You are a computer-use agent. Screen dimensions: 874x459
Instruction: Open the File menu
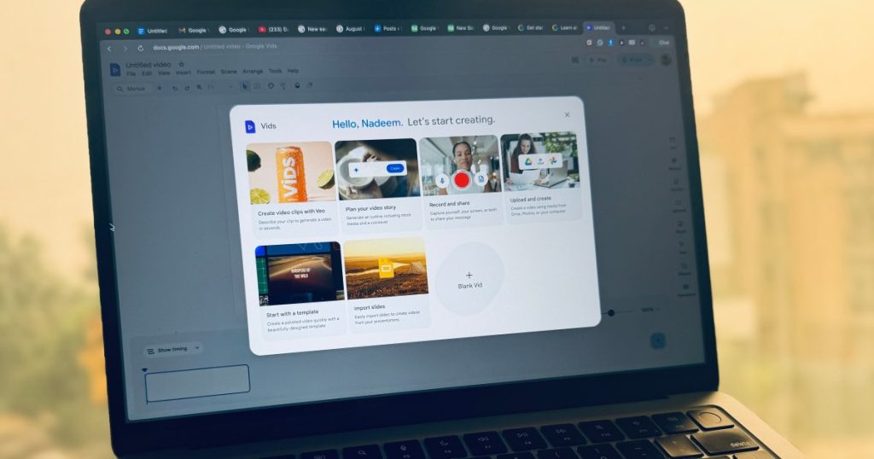(131, 73)
